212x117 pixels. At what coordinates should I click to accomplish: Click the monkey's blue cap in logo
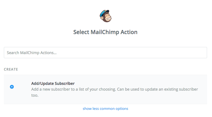pos(104,13)
